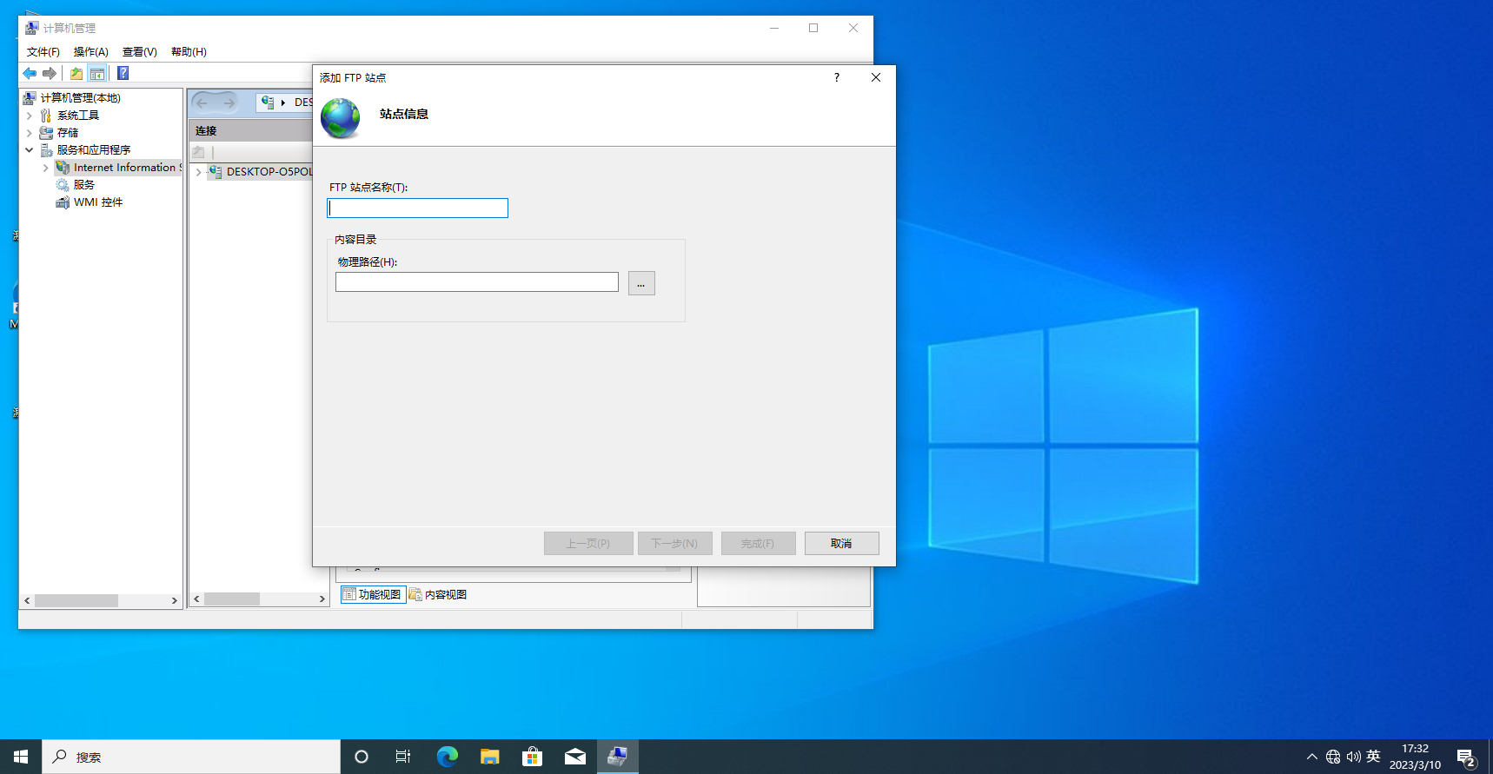
Task: Click left pane horizontal scrollbar thumb
Action: click(x=76, y=600)
